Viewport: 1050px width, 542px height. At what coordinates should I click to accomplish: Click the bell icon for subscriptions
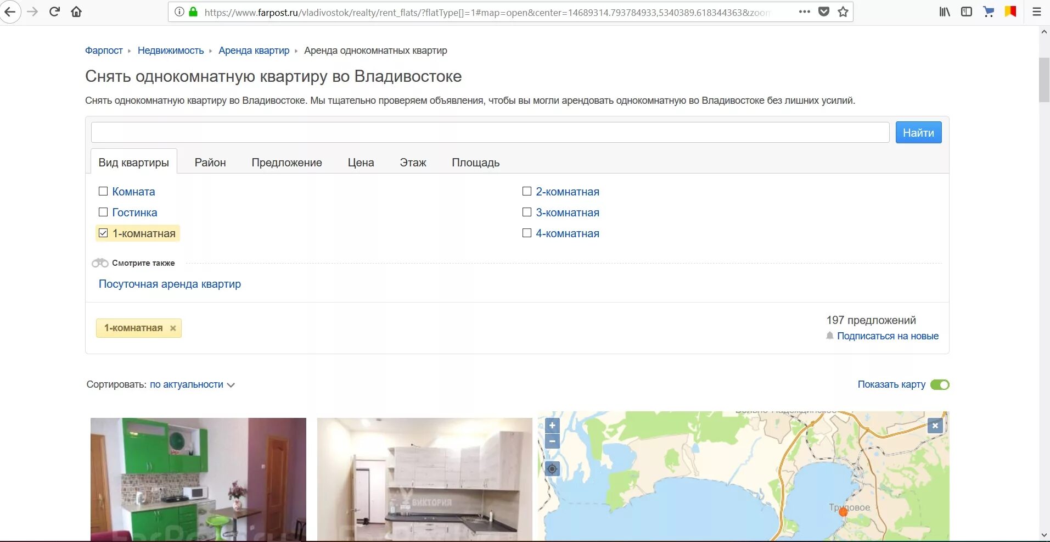pyautogui.click(x=830, y=336)
